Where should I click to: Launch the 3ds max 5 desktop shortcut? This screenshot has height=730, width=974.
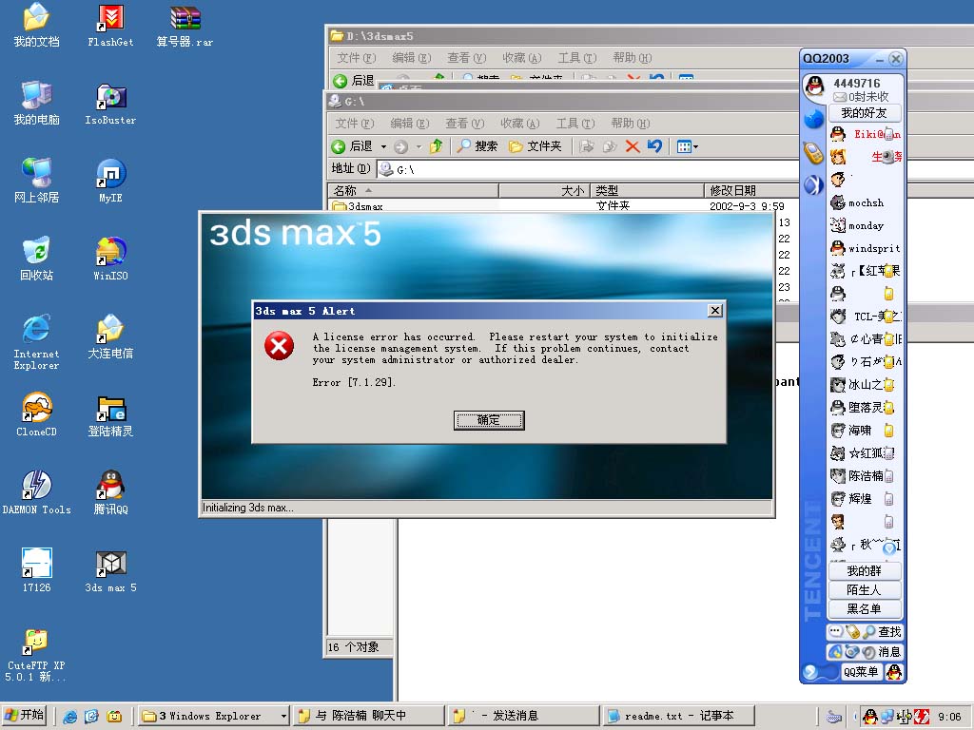(x=110, y=570)
